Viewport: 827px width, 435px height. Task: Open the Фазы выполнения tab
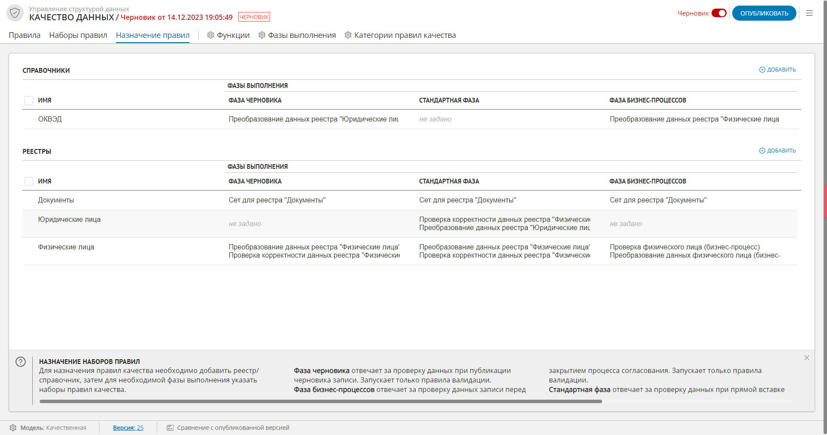(x=297, y=35)
